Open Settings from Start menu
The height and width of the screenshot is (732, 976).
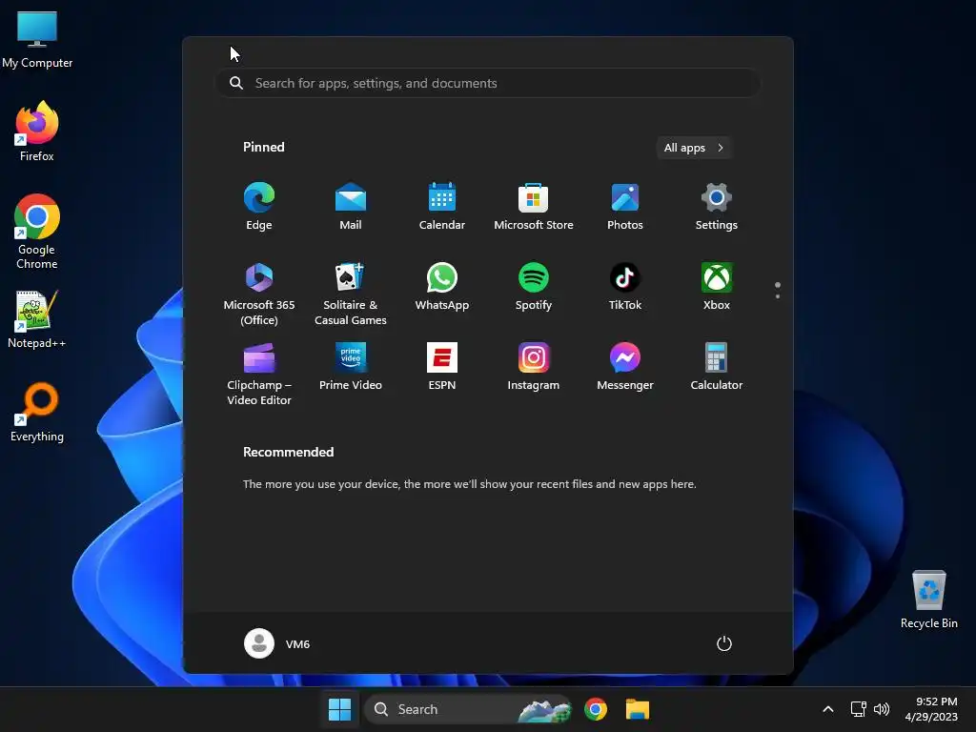pyautogui.click(x=717, y=206)
